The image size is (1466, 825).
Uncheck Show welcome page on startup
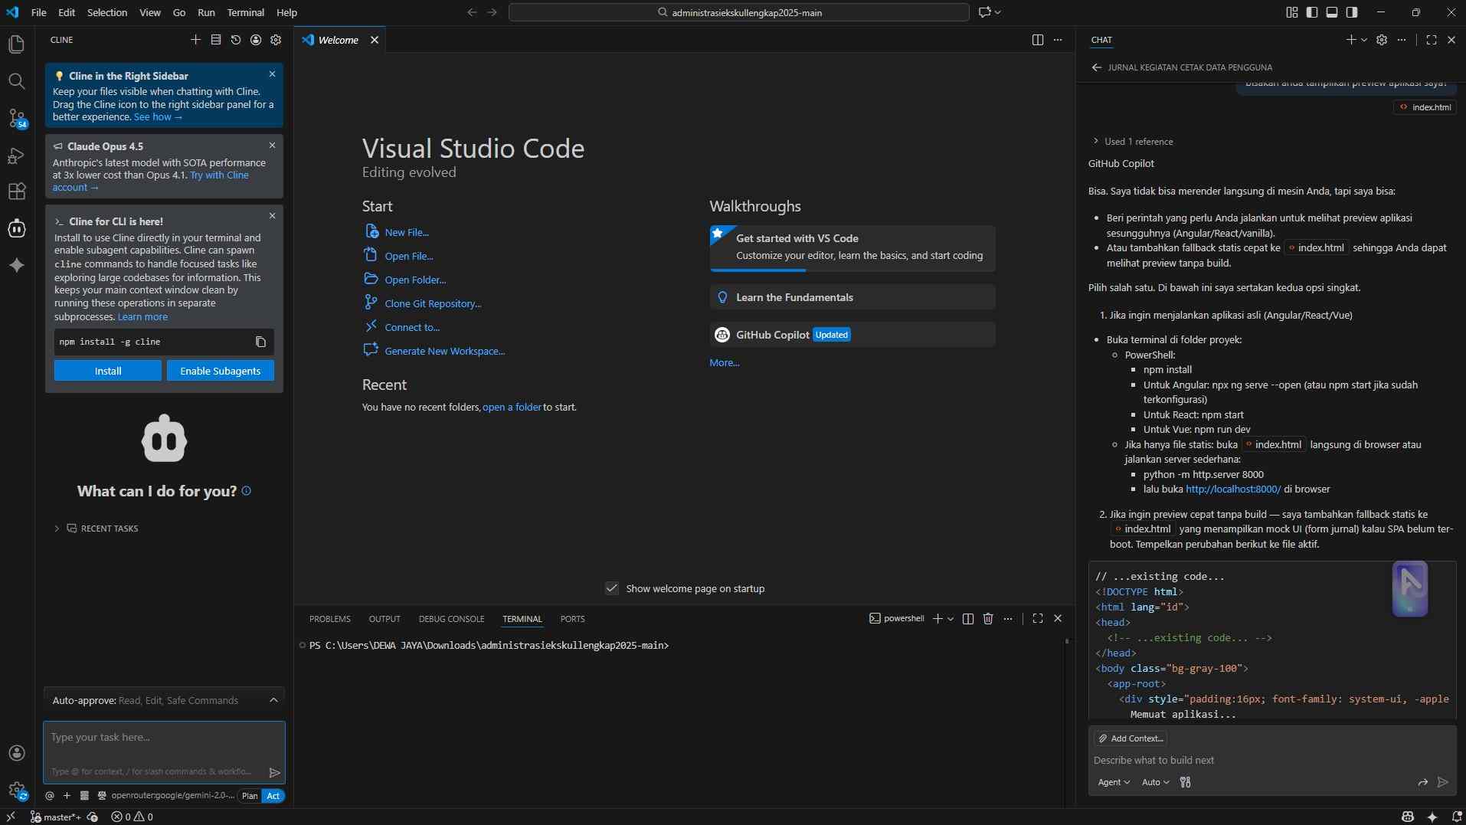click(x=611, y=588)
